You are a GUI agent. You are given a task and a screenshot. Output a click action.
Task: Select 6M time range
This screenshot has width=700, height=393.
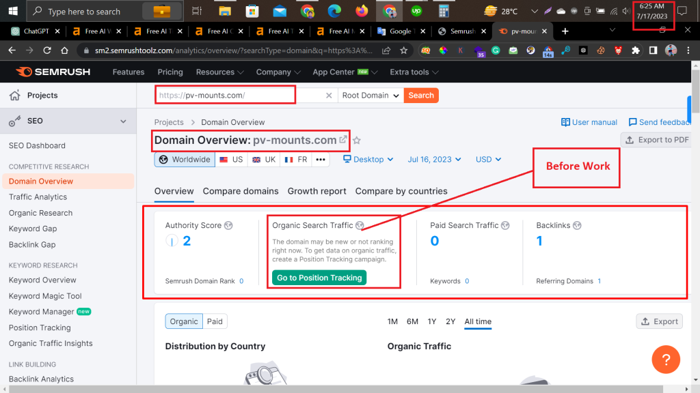[412, 321]
